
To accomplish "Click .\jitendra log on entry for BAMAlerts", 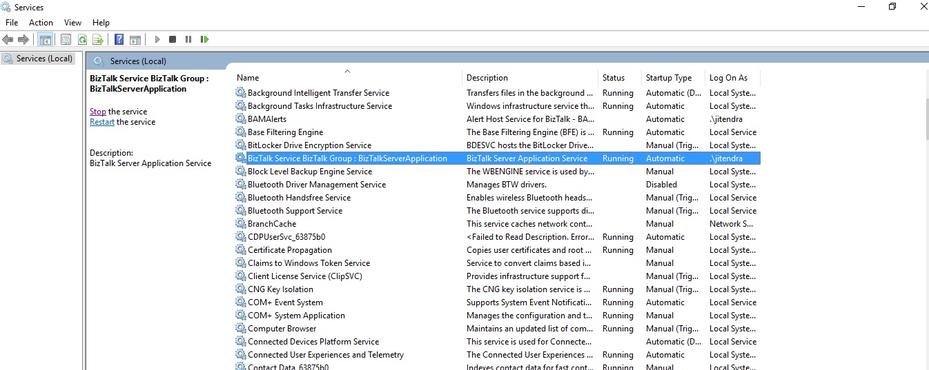I will point(726,119).
